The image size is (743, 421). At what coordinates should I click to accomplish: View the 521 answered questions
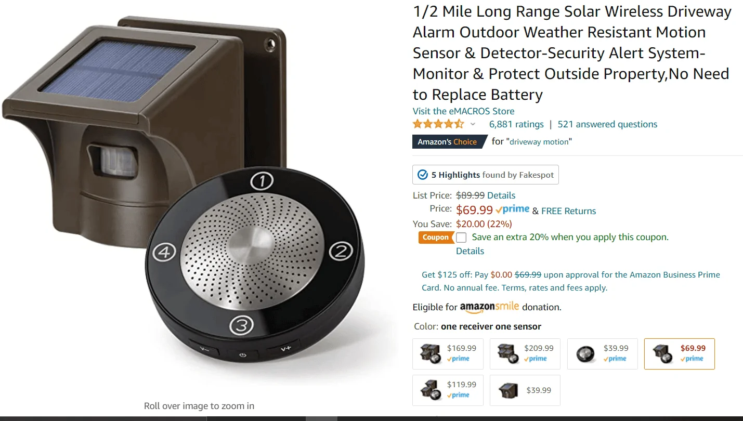pyautogui.click(x=607, y=124)
